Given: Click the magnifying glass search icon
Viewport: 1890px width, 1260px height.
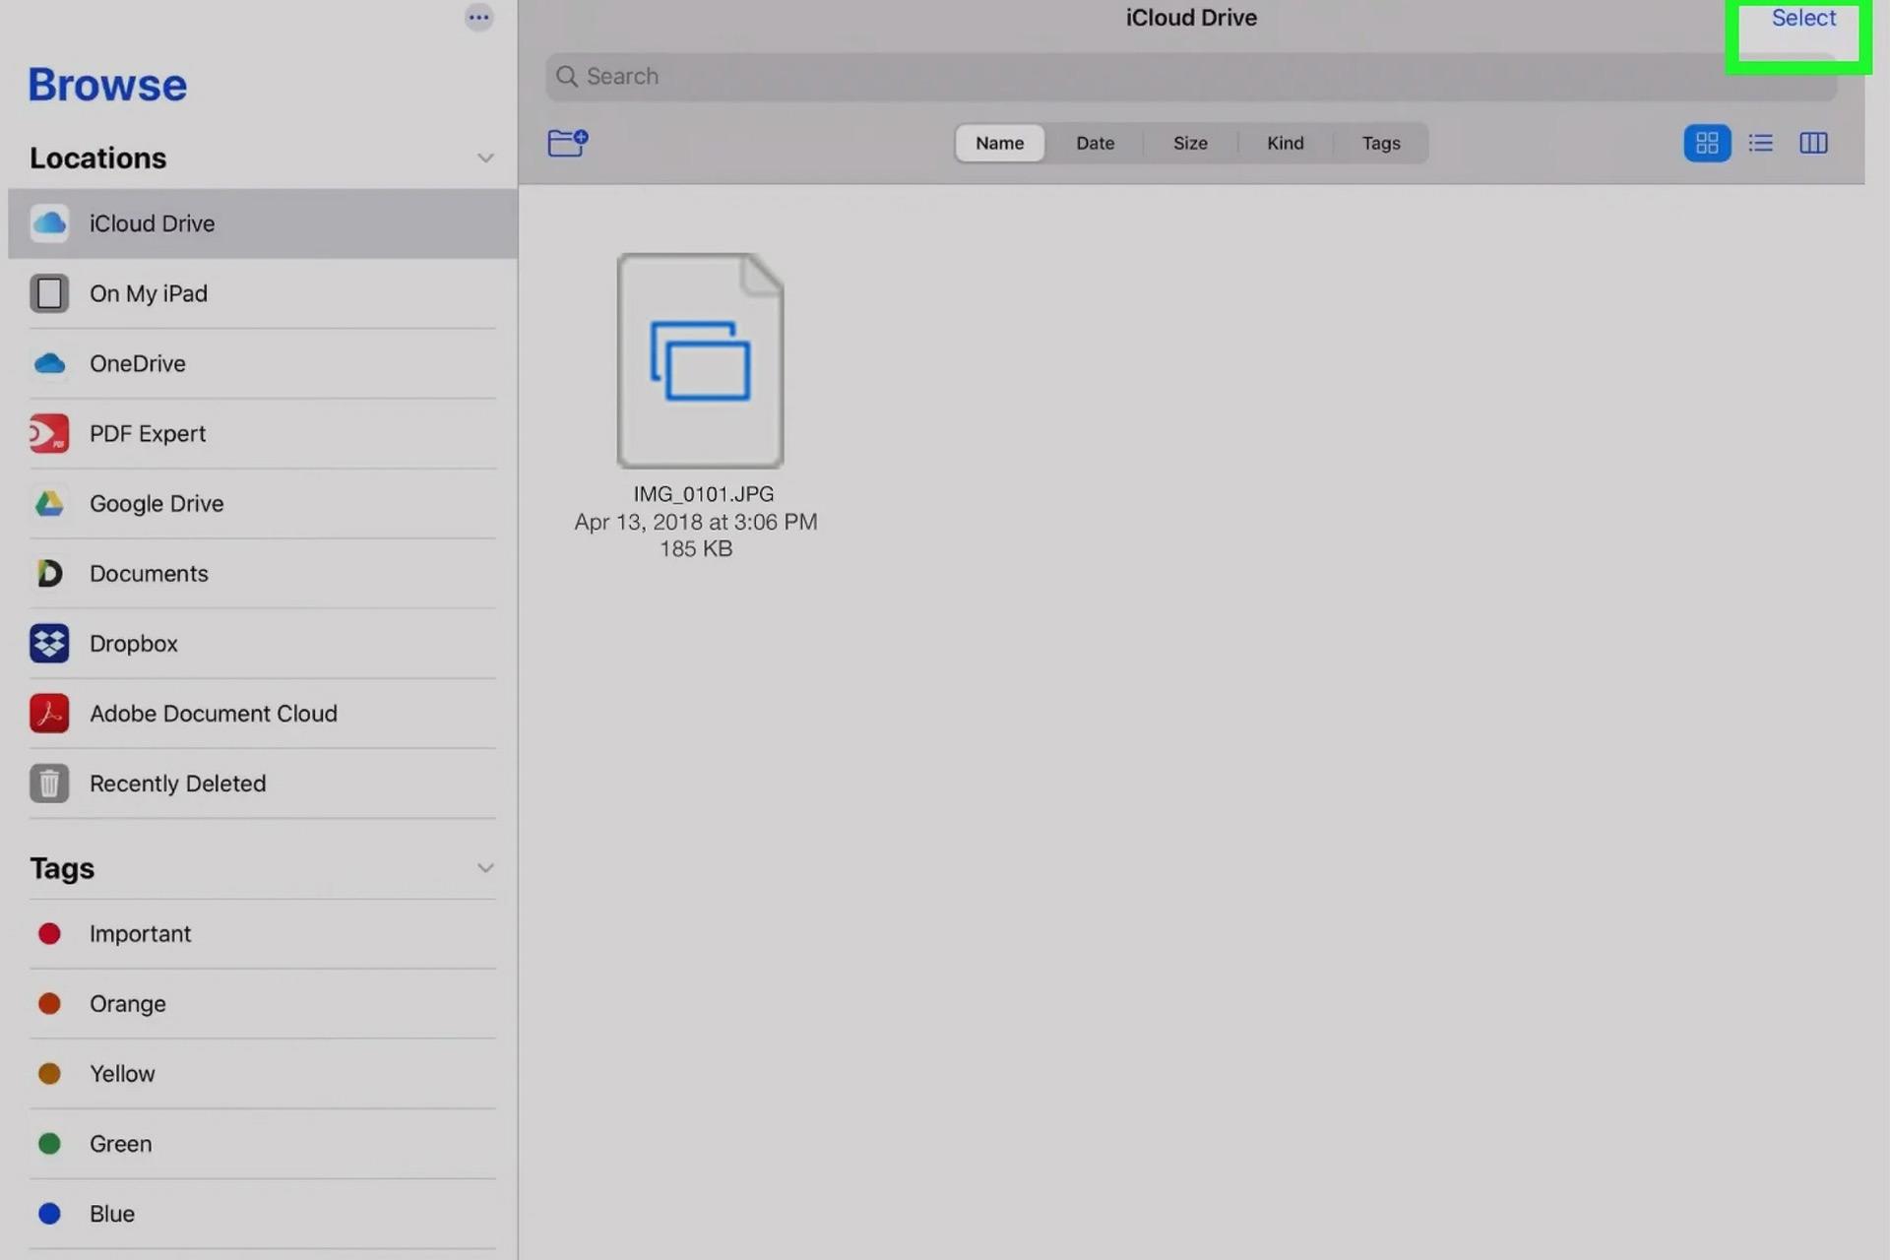Looking at the screenshot, I should point(566,77).
